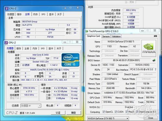Image resolution: width=162 pixels, height=121 pixels.
Task: Close the GPU-Z window via title bar X
Action: tap(155, 30)
